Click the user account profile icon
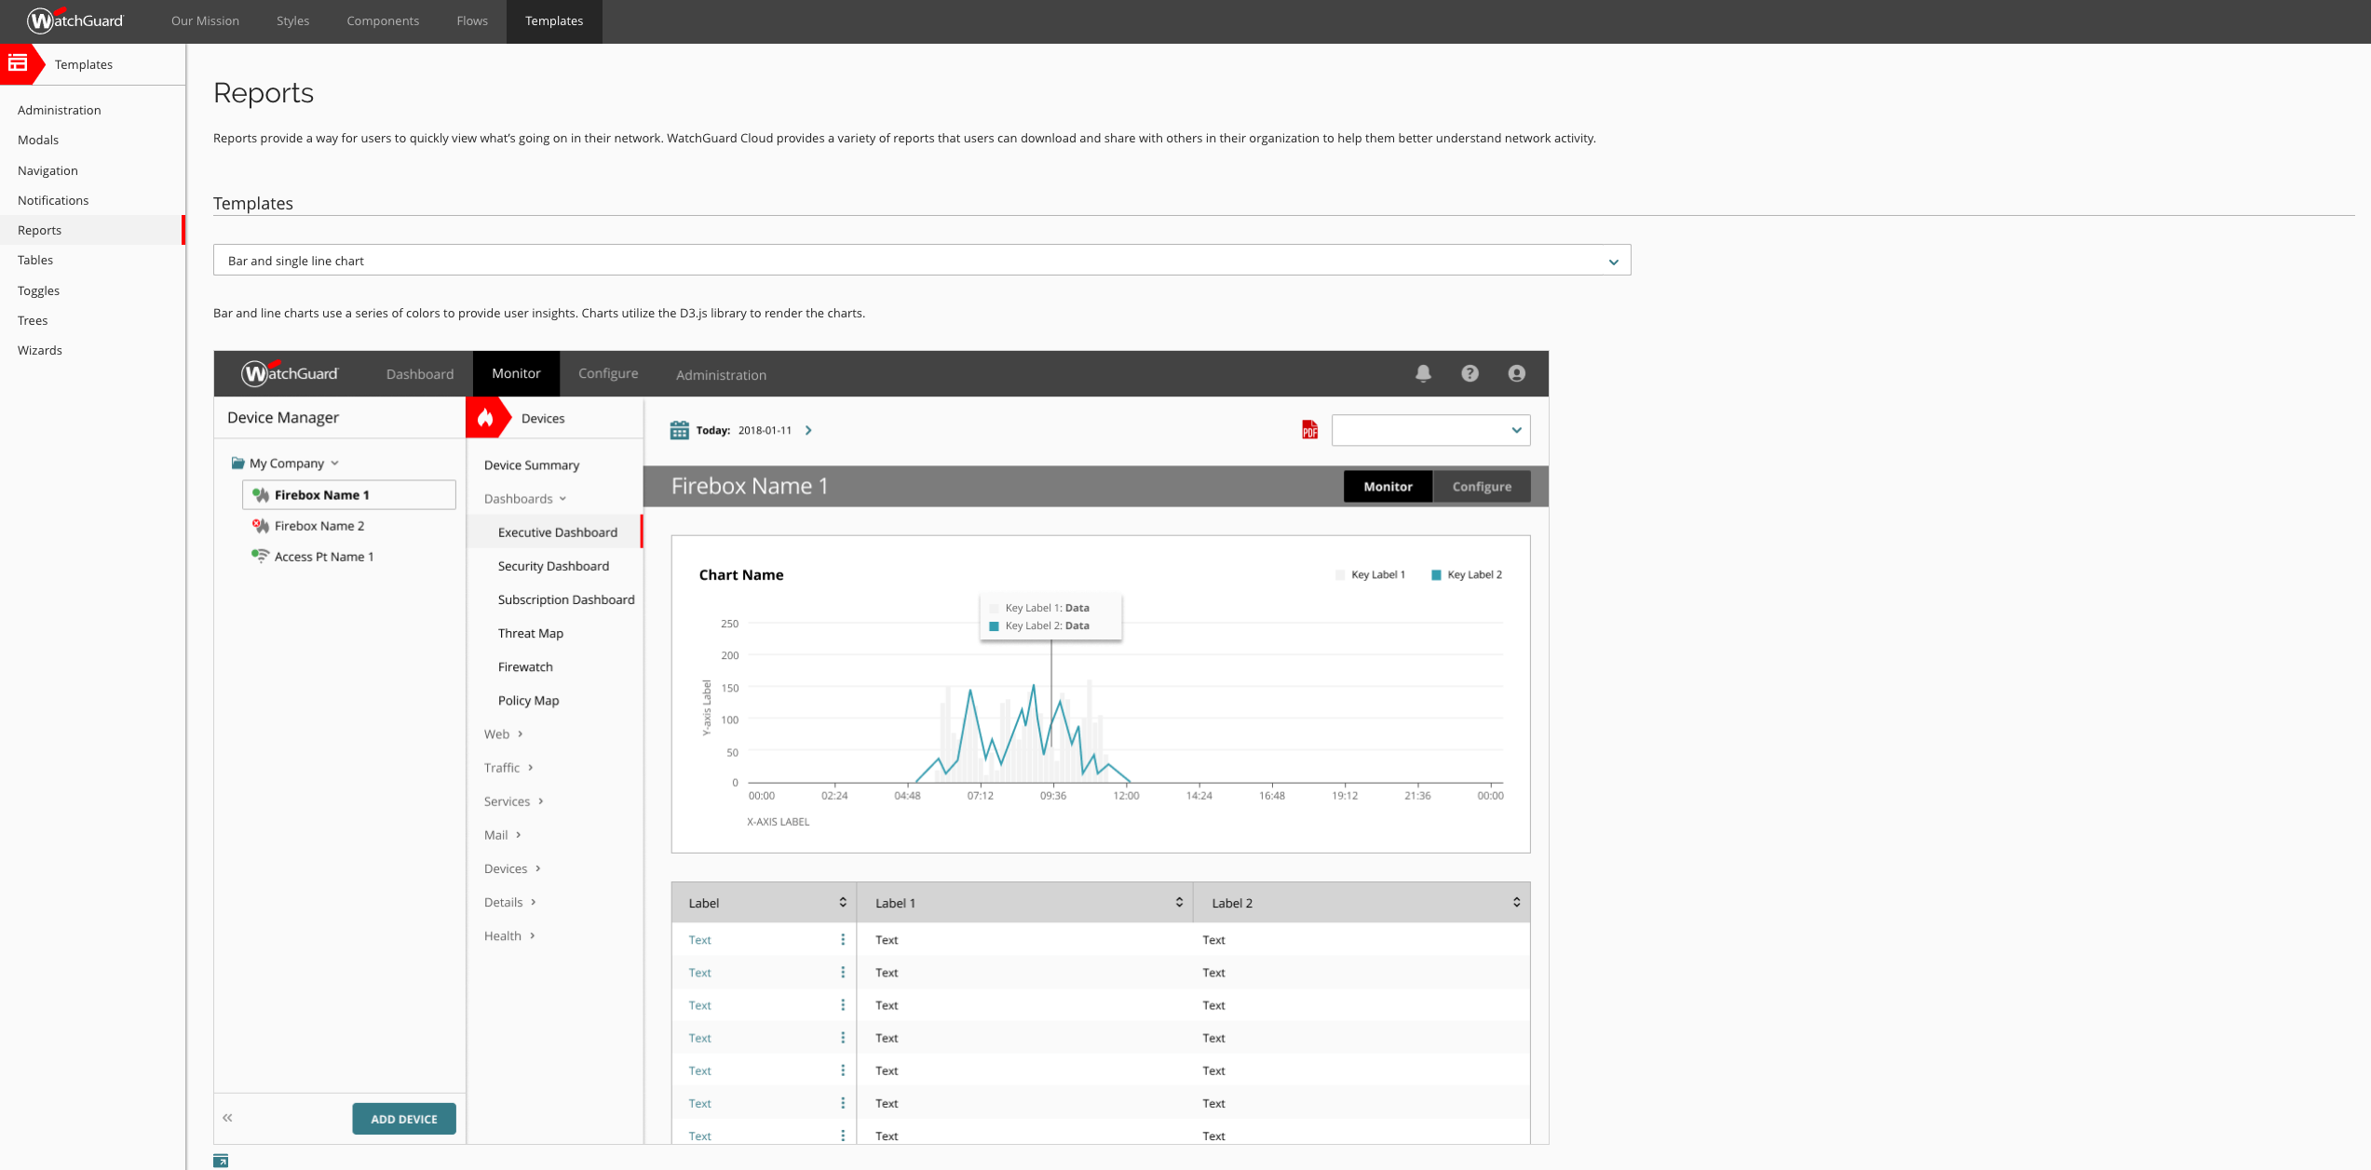Image resolution: width=2371 pixels, height=1170 pixels. click(1516, 373)
